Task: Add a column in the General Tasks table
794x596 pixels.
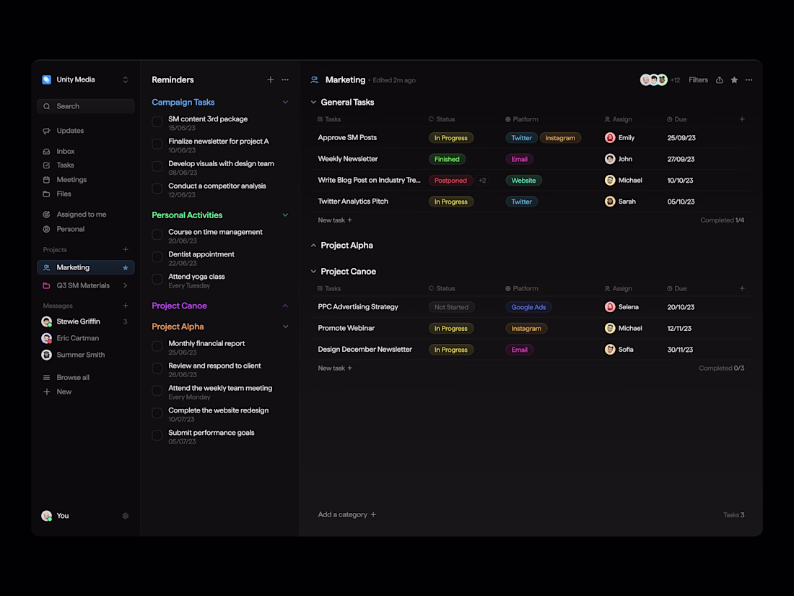Action: [x=742, y=119]
